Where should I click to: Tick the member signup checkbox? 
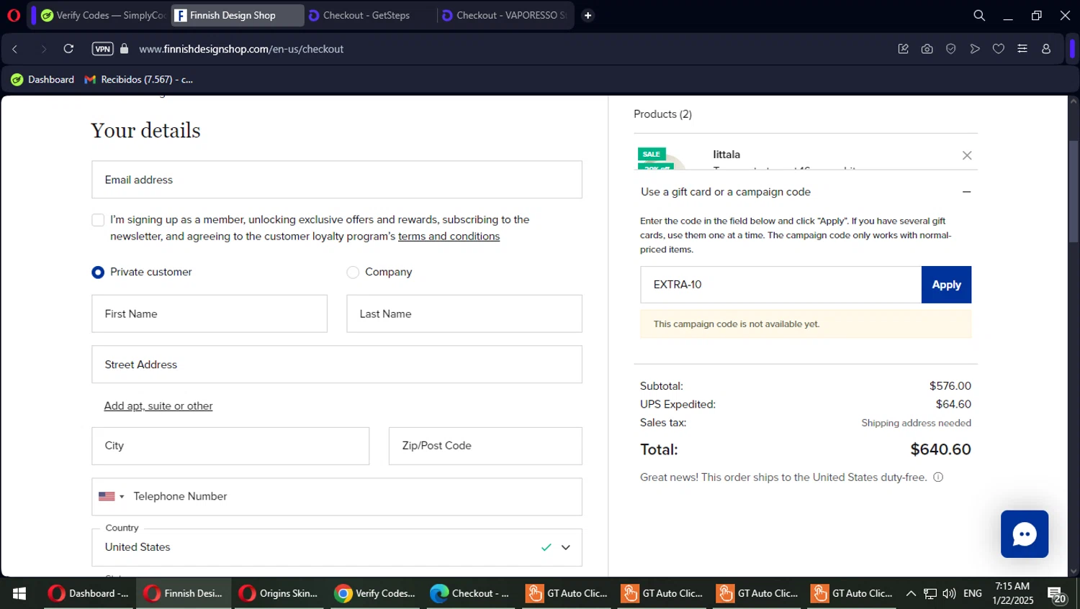tap(98, 220)
